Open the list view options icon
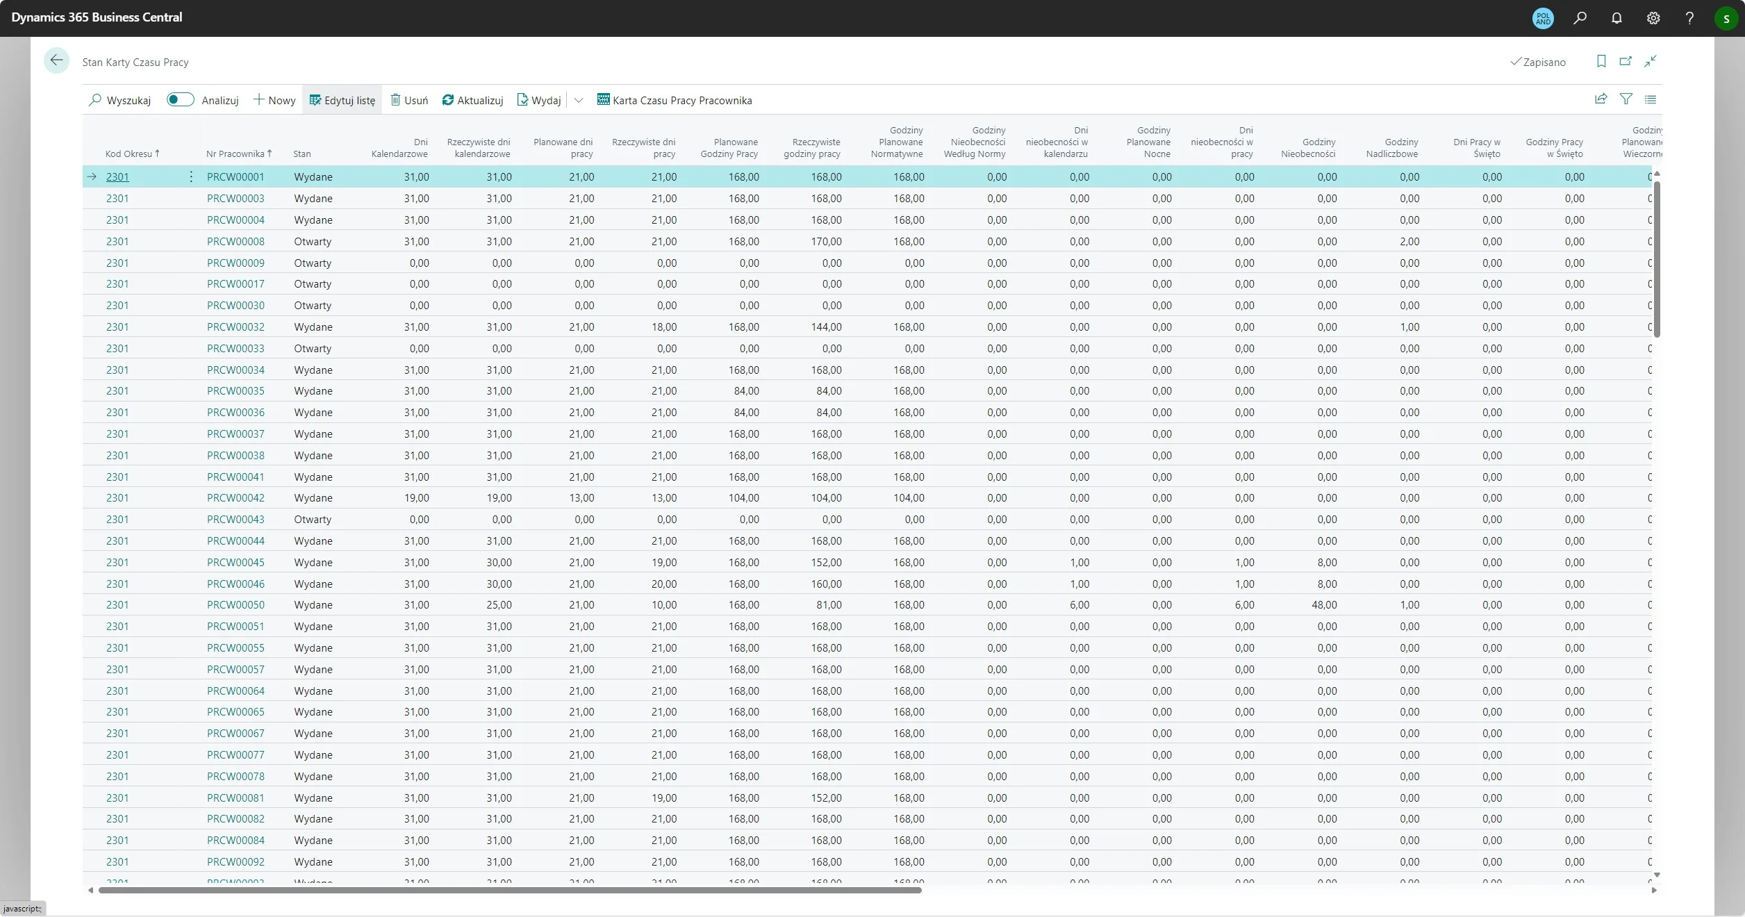This screenshot has width=1745, height=917. [1651, 99]
